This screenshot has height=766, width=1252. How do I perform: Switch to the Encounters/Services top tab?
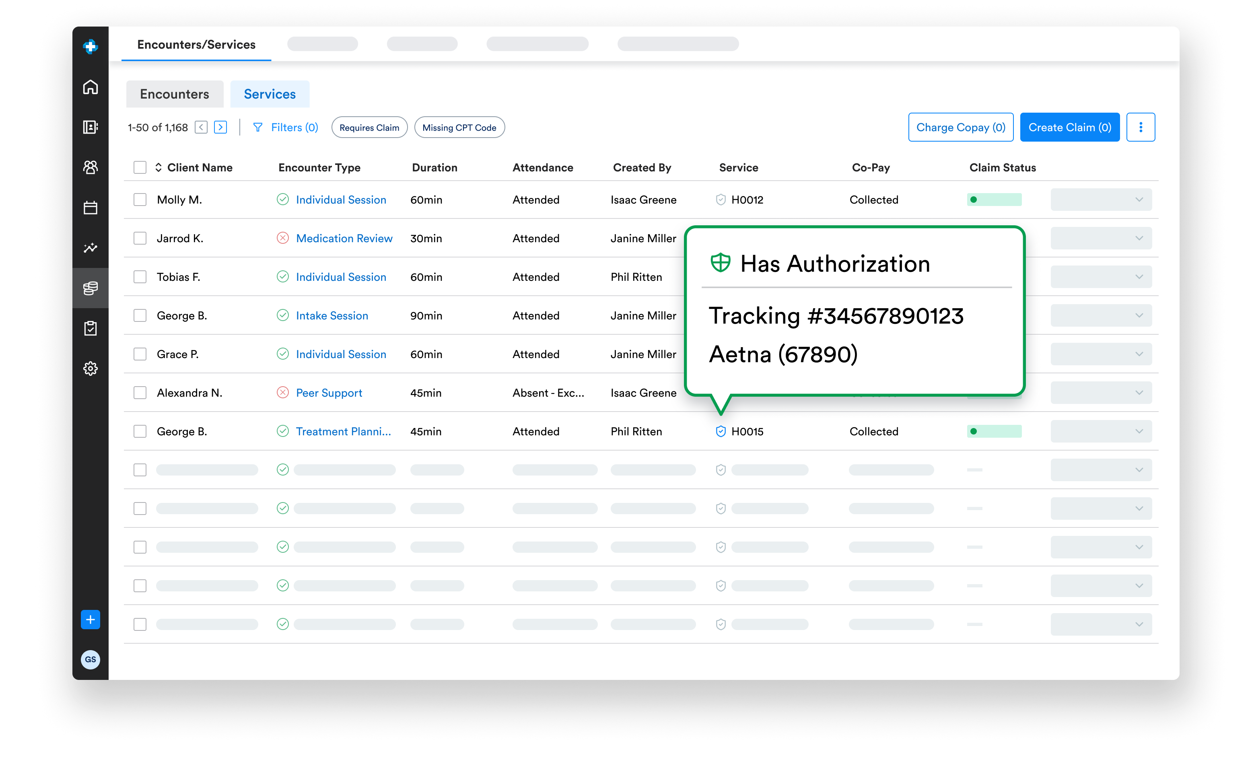click(196, 45)
